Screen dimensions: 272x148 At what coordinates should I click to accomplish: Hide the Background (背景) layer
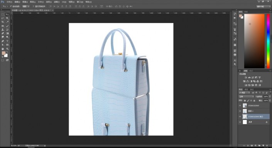pos(240,122)
